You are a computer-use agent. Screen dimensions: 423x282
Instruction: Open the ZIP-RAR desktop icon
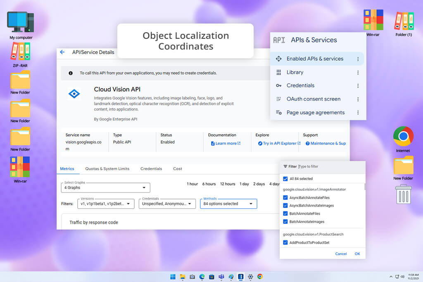20,55
